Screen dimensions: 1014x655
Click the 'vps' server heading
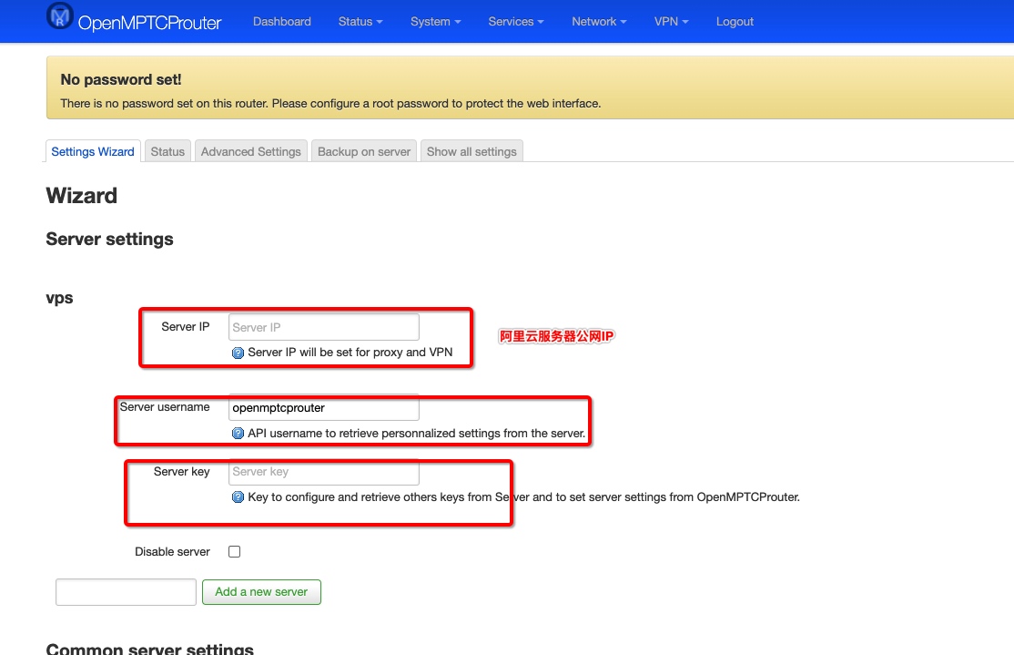59,299
